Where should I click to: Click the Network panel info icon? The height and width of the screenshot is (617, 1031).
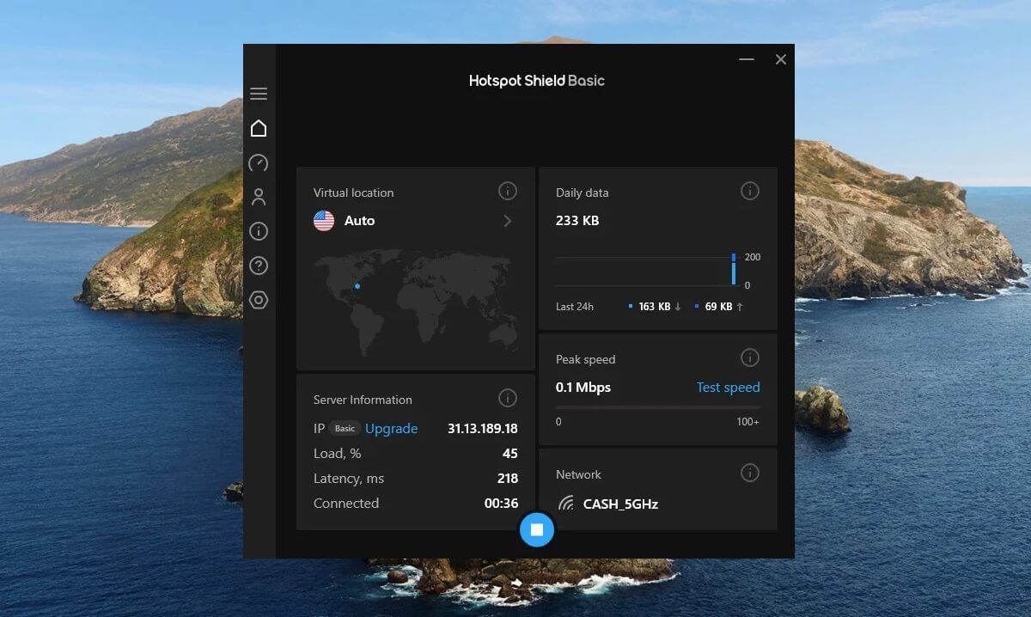point(750,473)
